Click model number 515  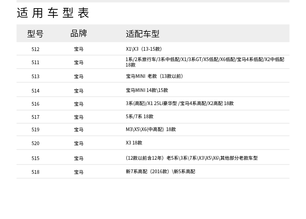click(x=35, y=159)
